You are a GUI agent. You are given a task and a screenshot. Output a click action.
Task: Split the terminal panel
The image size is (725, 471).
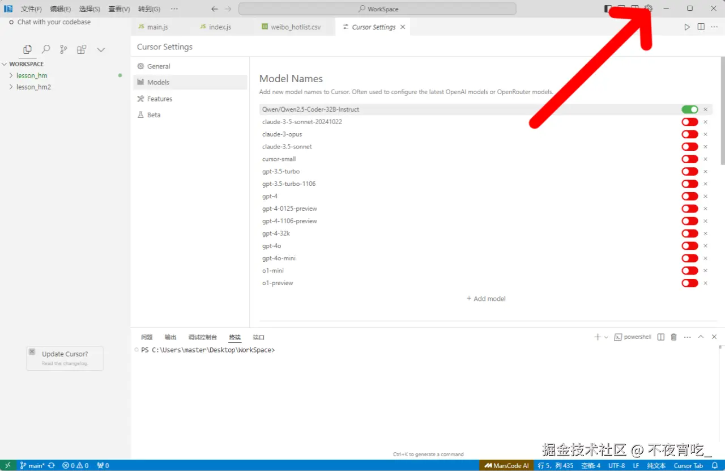pyautogui.click(x=661, y=337)
